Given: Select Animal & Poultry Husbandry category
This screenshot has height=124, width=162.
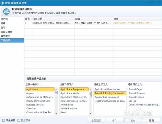Looking at the screenshot, I should (110, 93).
